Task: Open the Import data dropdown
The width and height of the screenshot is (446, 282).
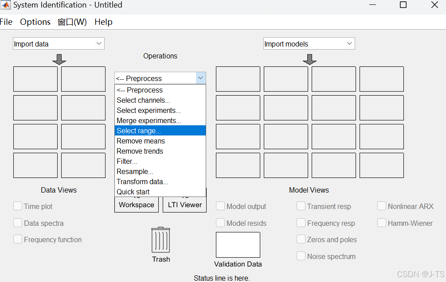Action: [x=59, y=43]
